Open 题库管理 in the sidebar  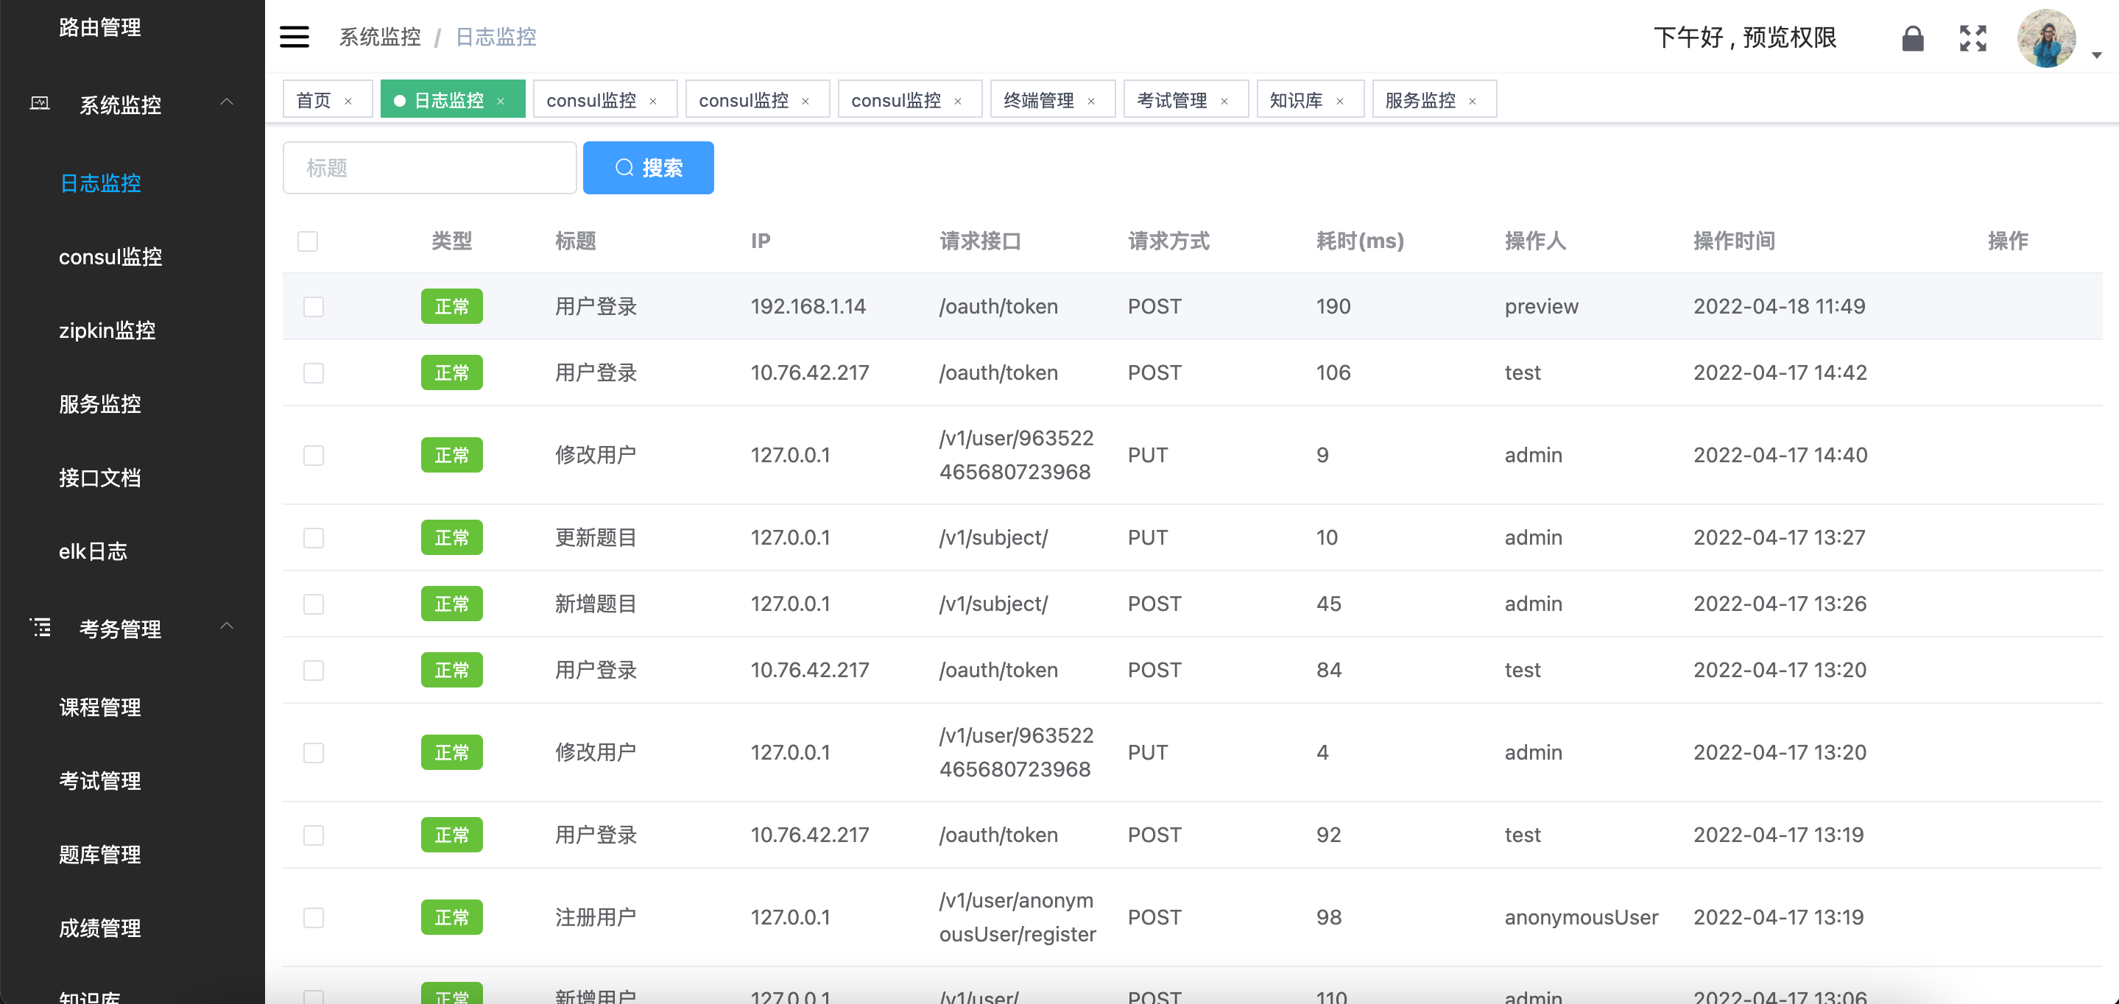pyautogui.click(x=99, y=855)
